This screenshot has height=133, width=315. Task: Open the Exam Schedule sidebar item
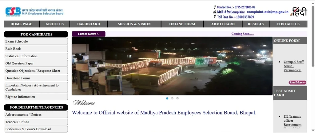tap(36, 41)
